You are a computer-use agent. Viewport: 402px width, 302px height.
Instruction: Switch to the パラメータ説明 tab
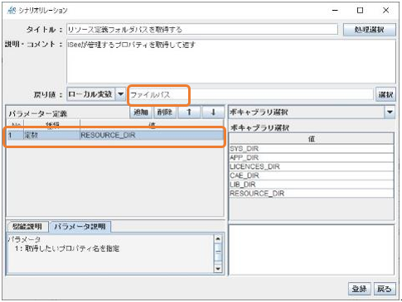80,227
